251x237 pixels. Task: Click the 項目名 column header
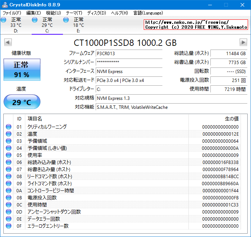click(107, 118)
